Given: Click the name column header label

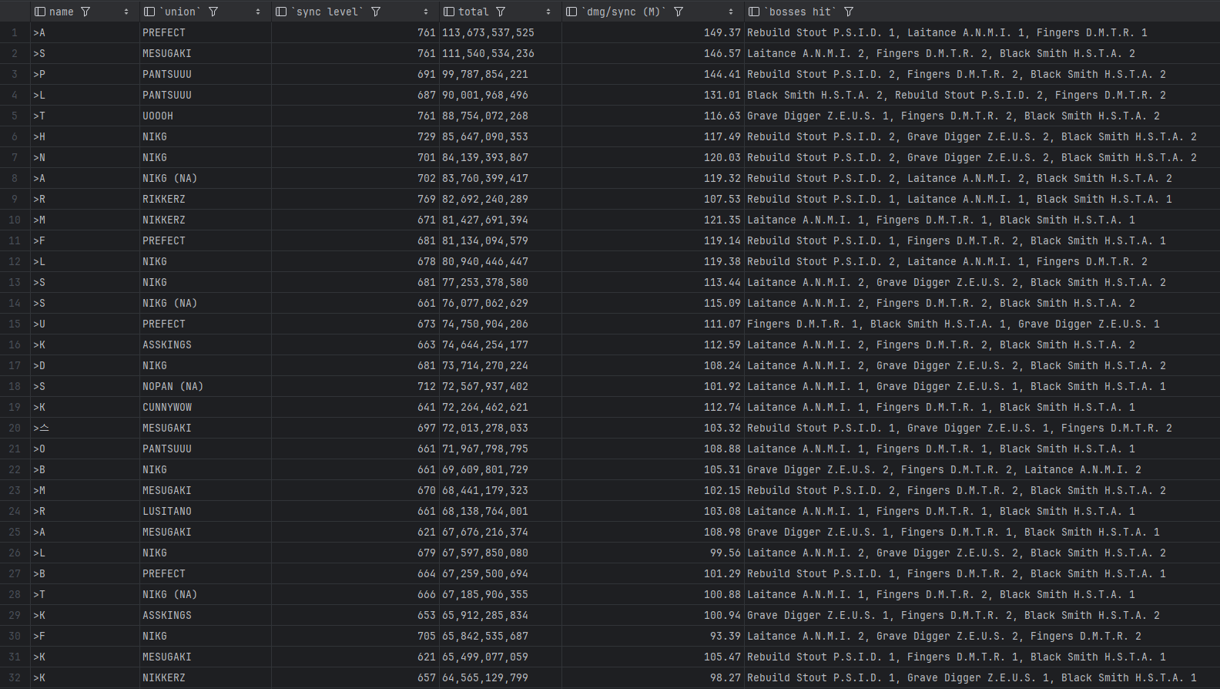Looking at the screenshot, I should [x=62, y=12].
